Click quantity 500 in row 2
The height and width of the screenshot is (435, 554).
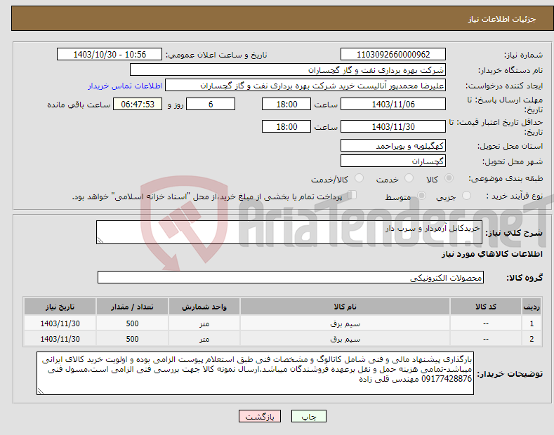coord(132,339)
